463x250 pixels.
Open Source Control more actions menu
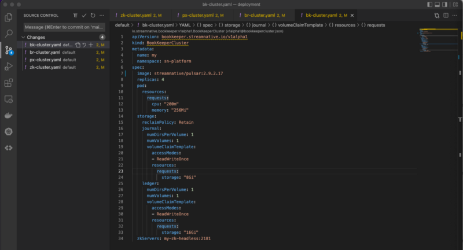pyautogui.click(x=101, y=15)
